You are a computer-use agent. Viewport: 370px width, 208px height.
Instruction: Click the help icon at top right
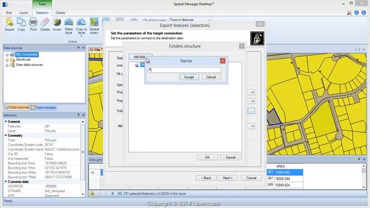(x=357, y=13)
